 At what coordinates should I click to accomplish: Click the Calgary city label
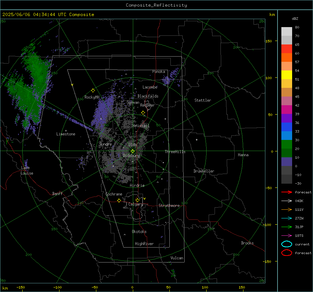(x=136, y=204)
